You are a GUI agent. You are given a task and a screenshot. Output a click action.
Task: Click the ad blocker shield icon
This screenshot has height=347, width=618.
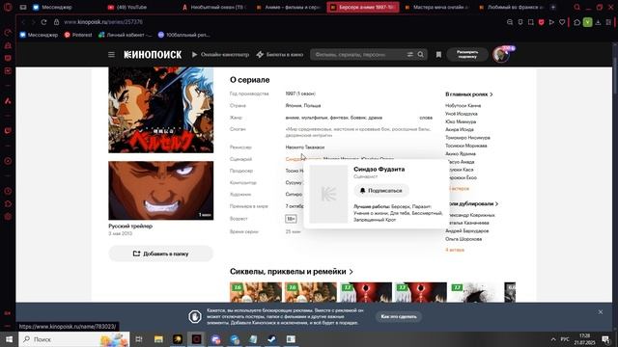pos(541,22)
